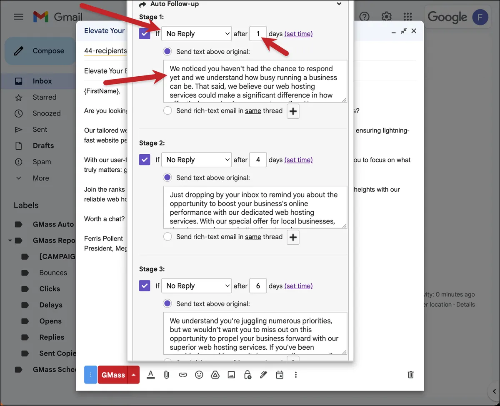This screenshot has height=406, width=500.
Task: Open the Stage 3 No Reply dropdown
Action: click(197, 286)
